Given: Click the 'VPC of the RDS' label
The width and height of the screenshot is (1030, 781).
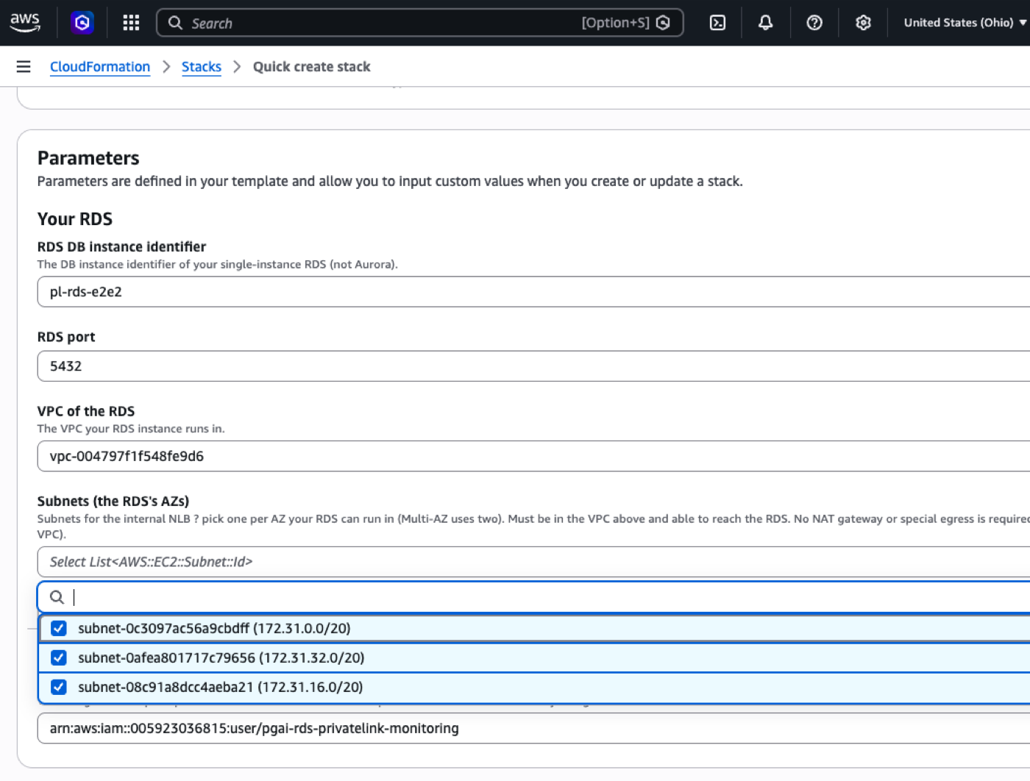Looking at the screenshot, I should pos(86,411).
